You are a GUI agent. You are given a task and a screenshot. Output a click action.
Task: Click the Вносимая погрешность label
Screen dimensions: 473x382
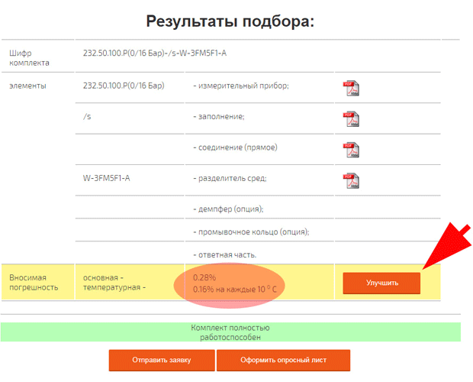pos(34,283)
